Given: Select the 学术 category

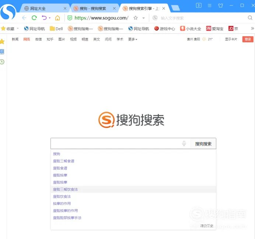Looking at the screenshot, I should 120,39.
